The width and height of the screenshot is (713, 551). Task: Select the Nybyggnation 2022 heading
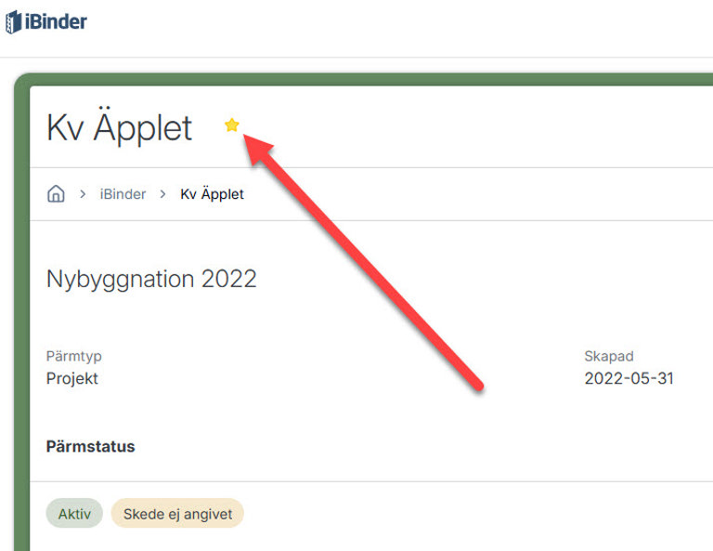click(151, 279)
